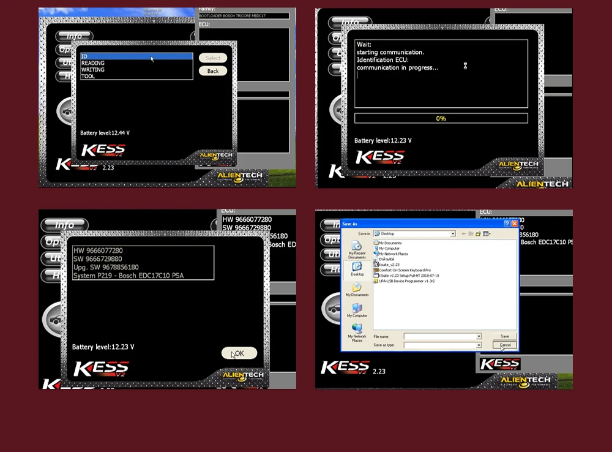The height and width of the screenshot is (452, 612).
Task: Choose TOOL in the KESS function list
Action: point(136,76)
